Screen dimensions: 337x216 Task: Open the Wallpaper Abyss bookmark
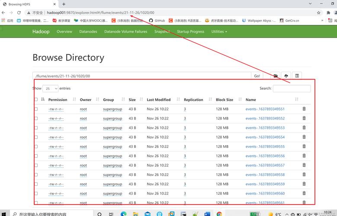[259, 21]
